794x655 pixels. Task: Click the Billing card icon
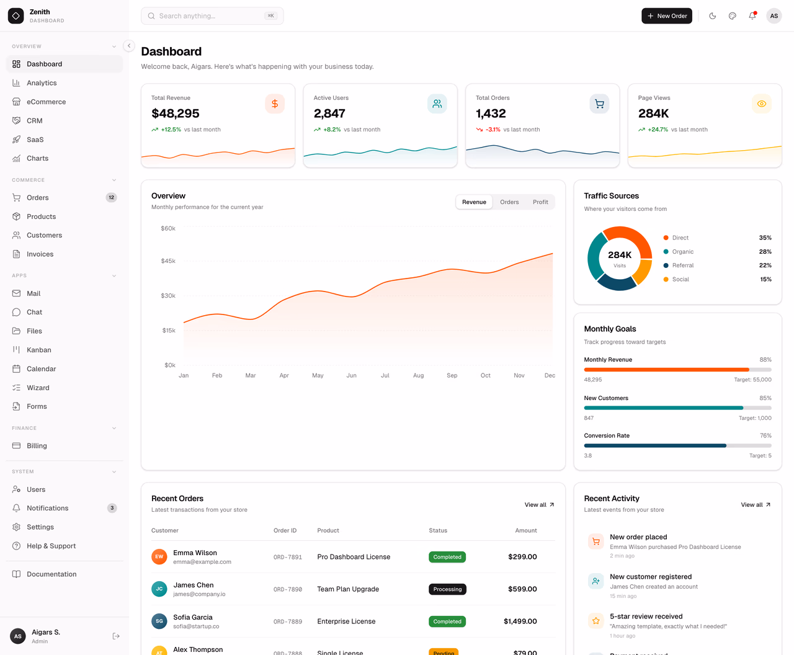click(17, 446)
